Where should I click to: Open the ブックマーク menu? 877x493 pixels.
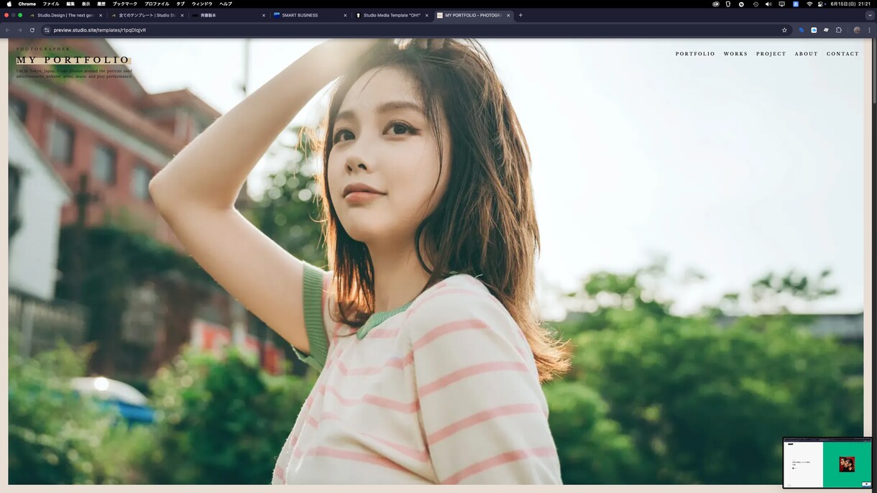[x=125, y=4]
